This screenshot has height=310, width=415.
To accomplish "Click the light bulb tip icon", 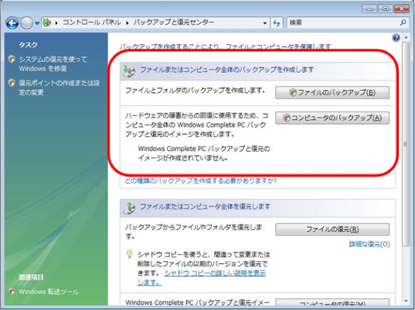I will coord(129,254).
